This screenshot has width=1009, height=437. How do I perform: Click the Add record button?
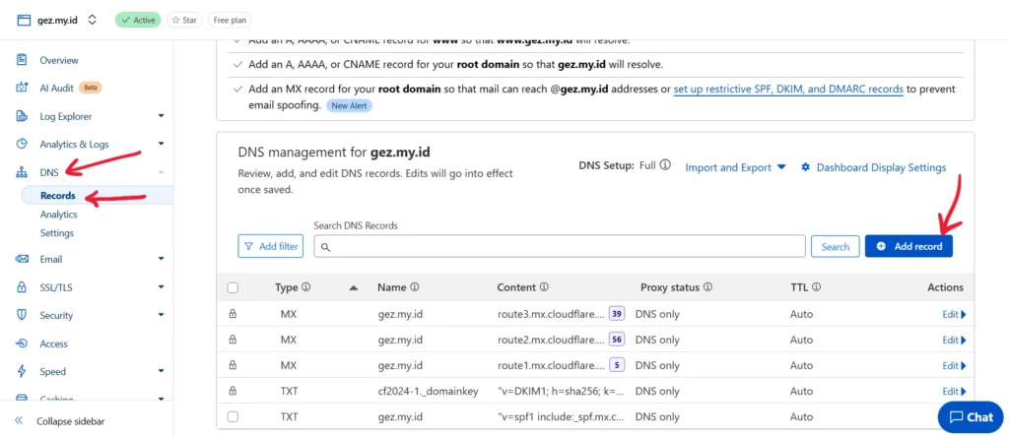(908, 246)
